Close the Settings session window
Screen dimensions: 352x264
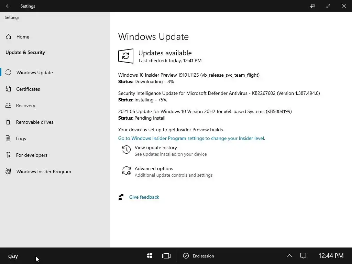(x=344, y=6)
